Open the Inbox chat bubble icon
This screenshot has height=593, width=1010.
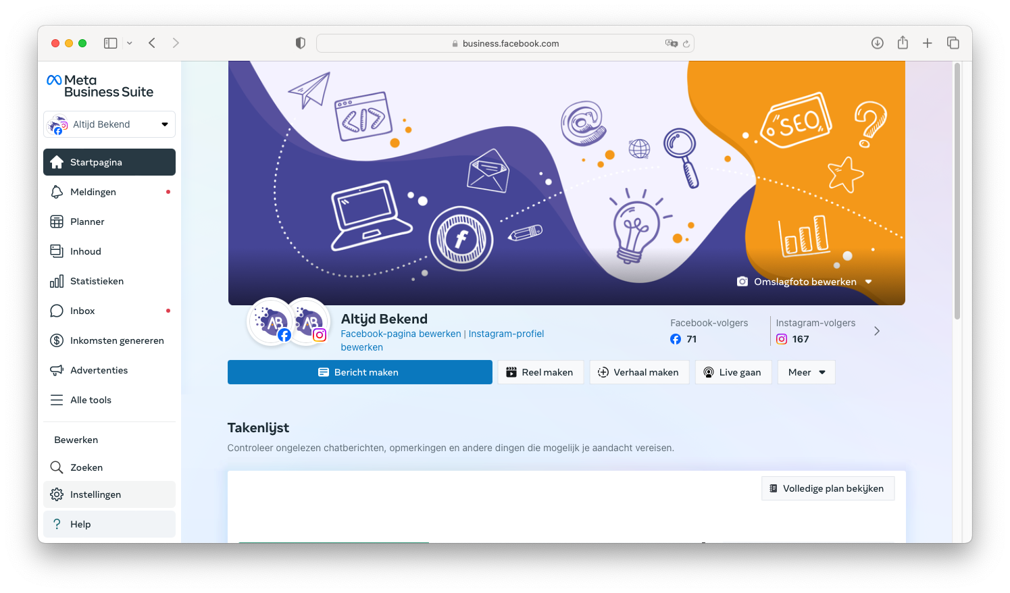(x=57, y=311)
